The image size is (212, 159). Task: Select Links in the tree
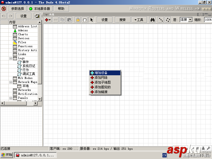pyautogui.click(x=22, y=54)
